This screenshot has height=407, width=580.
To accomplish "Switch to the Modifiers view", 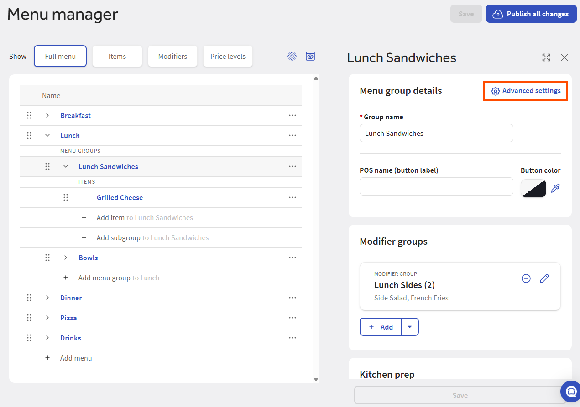I will coord(172,56).
